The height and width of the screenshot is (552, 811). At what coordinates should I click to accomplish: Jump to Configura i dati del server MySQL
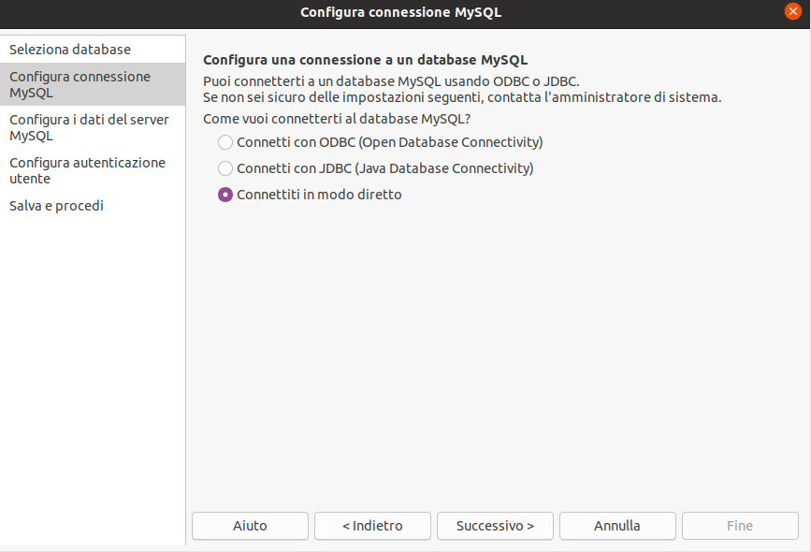[x=93, y=127]
